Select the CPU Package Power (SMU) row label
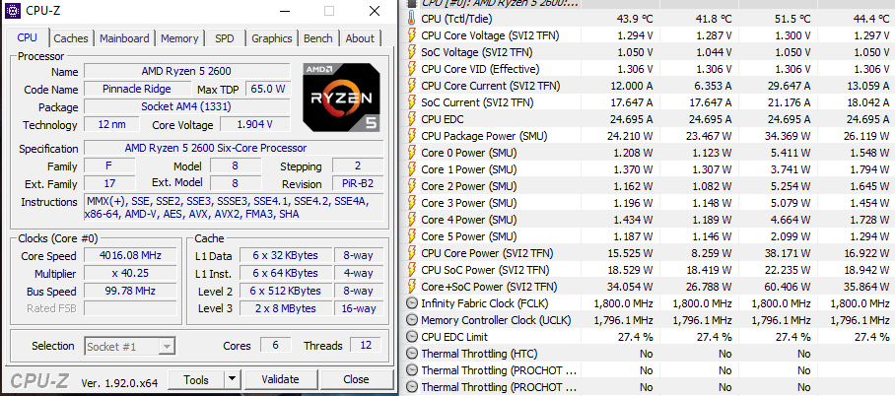The width and height of the screenshot is (895, 396). [484, 136]
